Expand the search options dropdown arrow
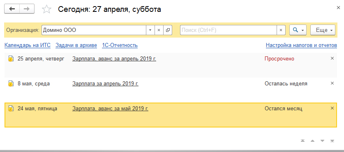 tap(303, 30)
